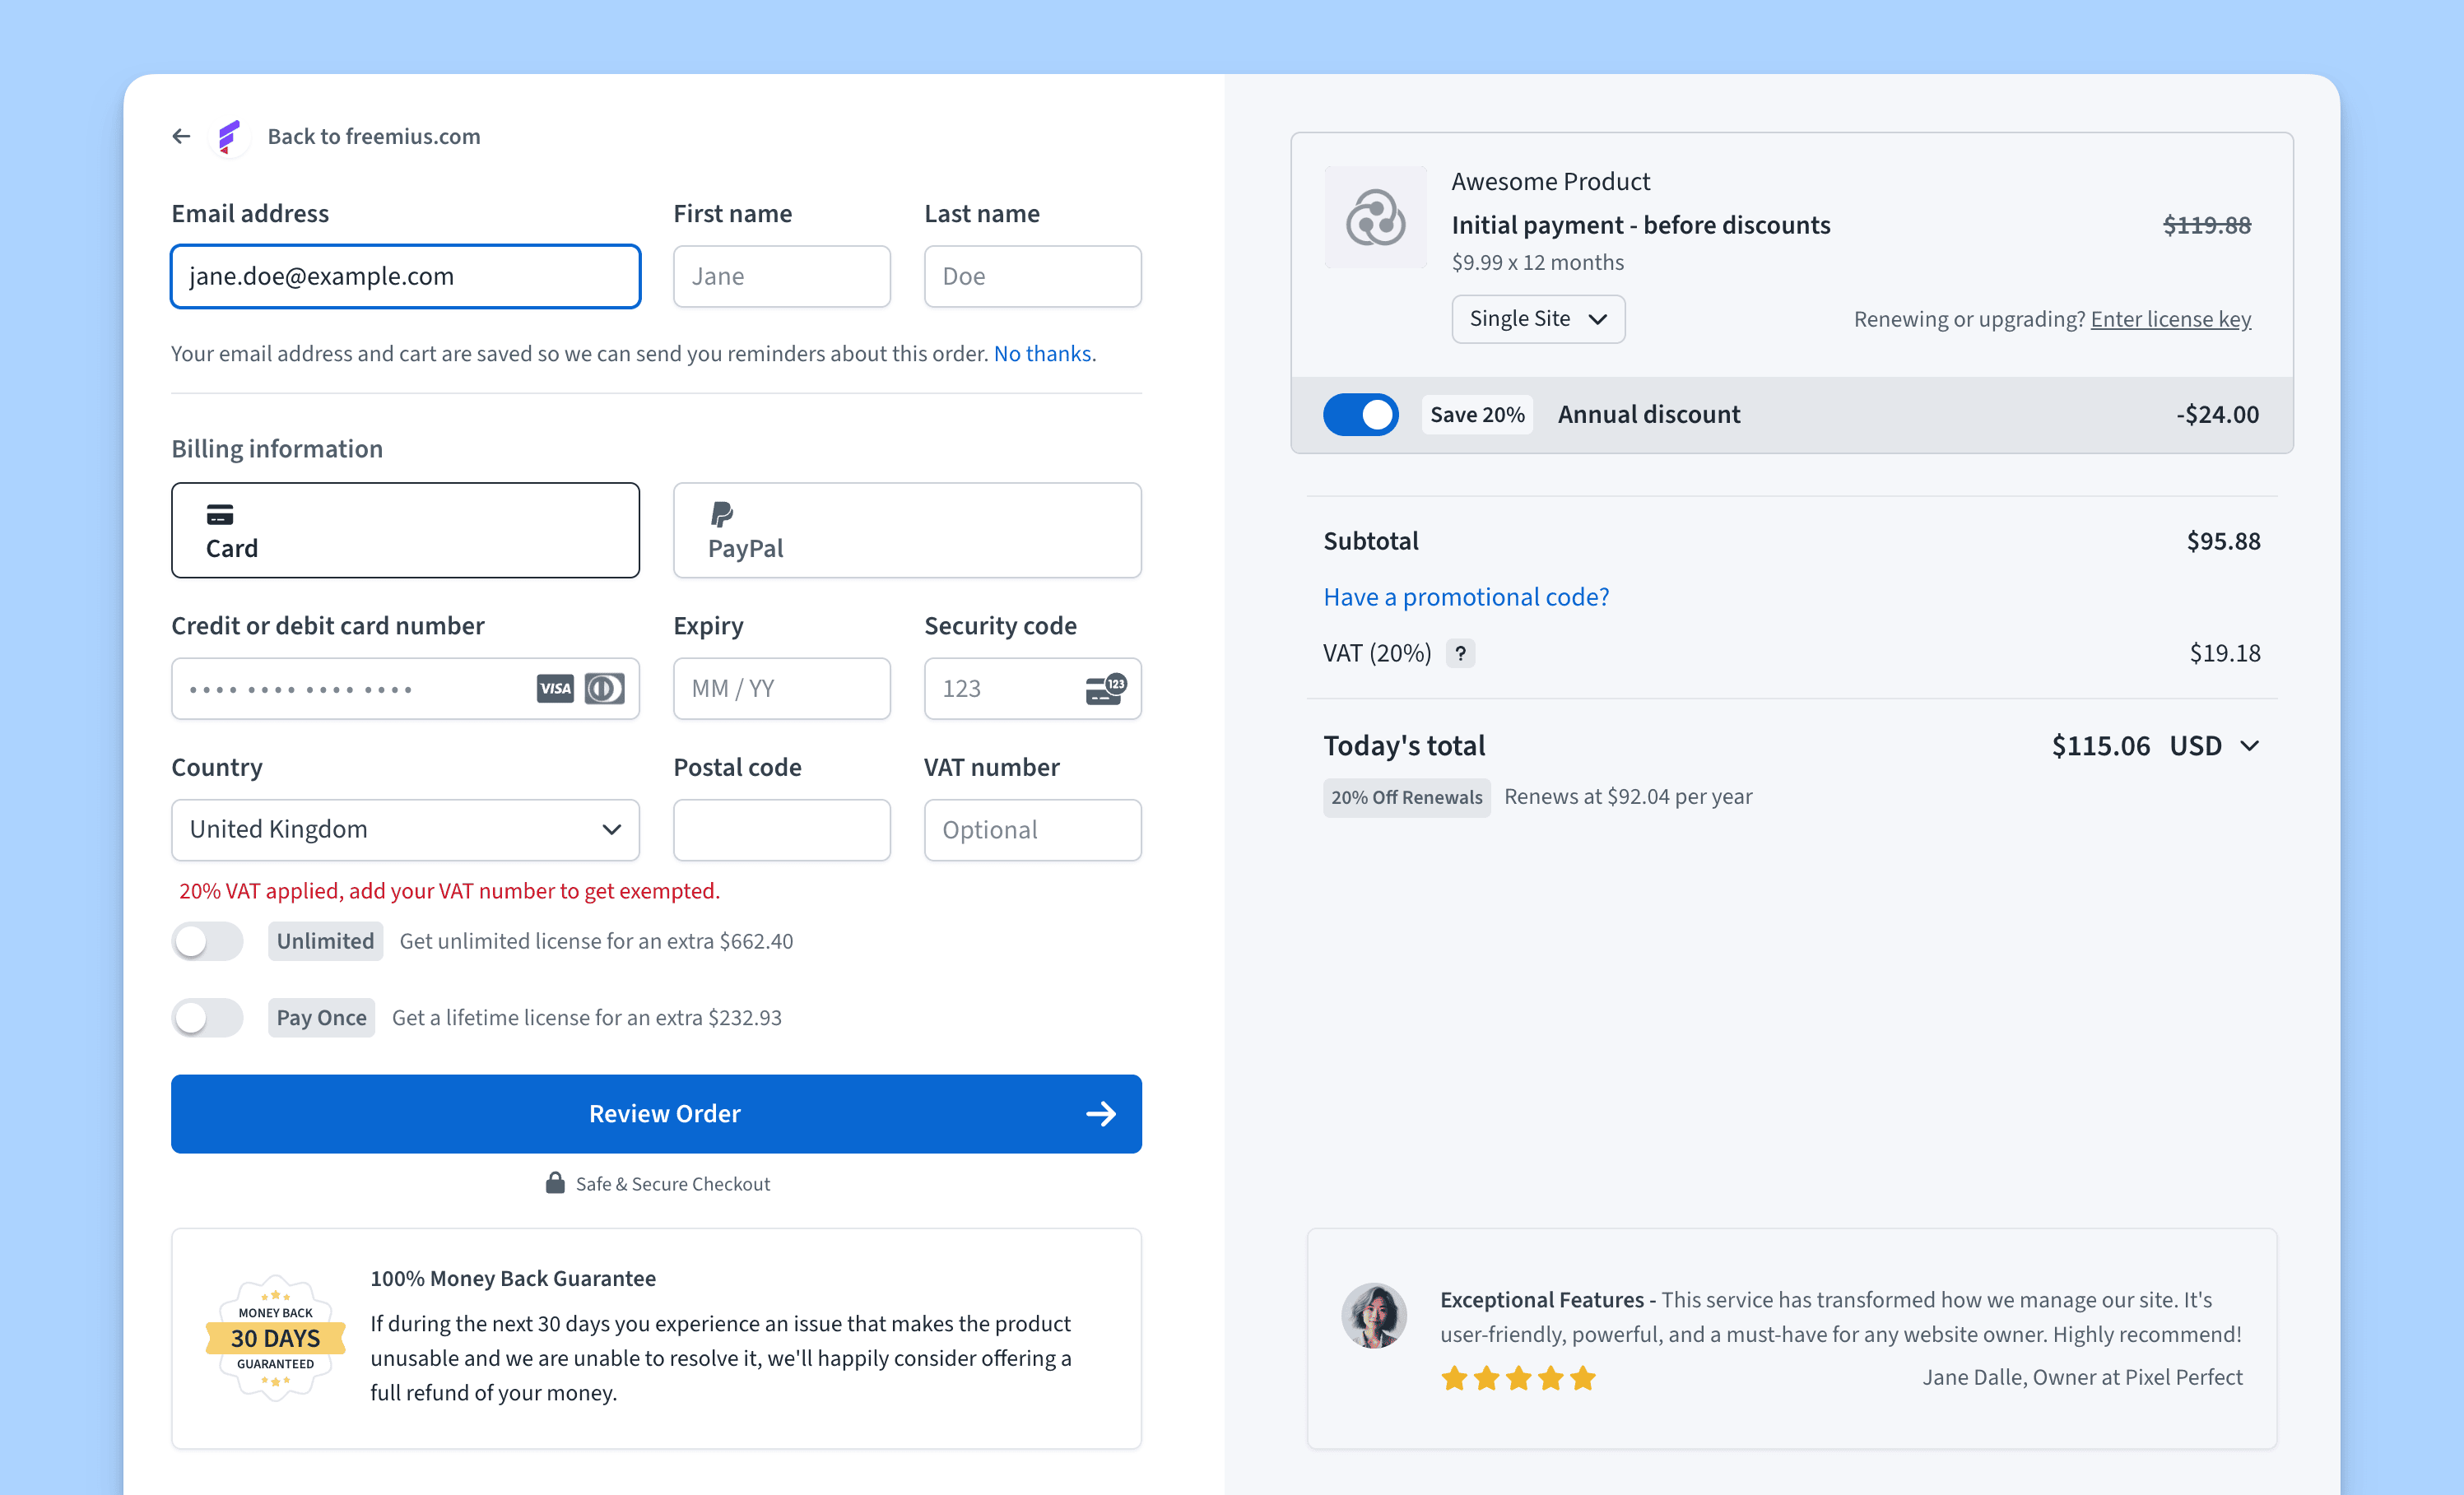Click the '$9.99 x 12 months' text

pos(1537,262)
